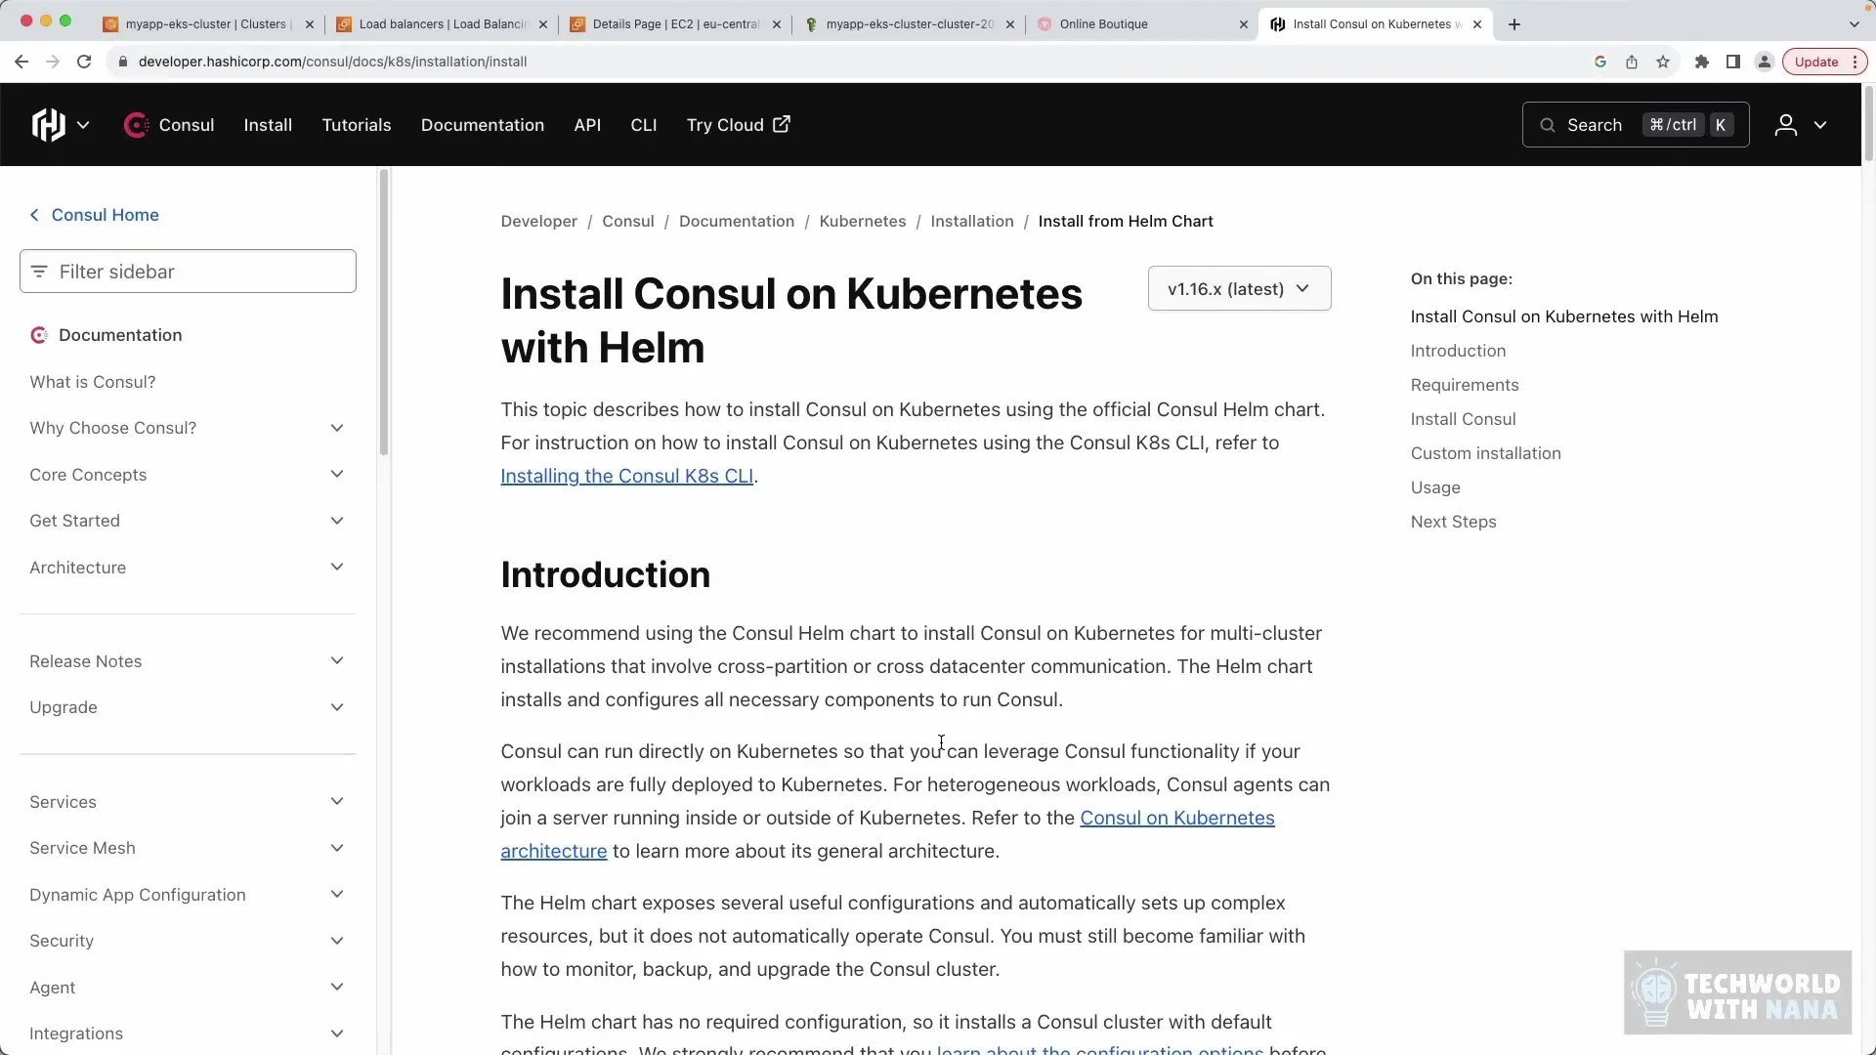Click the share page icon

(1632, 62)
